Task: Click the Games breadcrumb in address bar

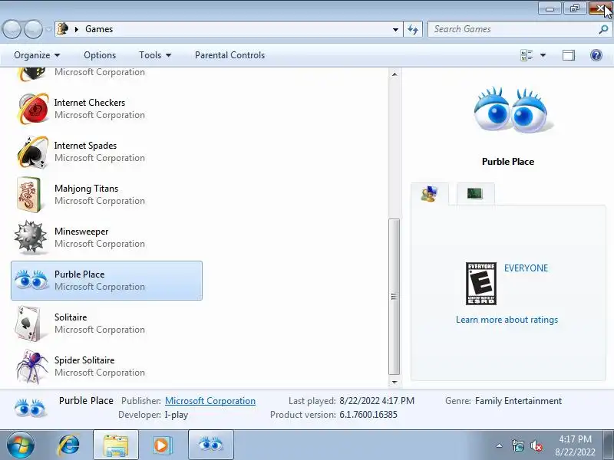Action: click(x=99, y=29)
